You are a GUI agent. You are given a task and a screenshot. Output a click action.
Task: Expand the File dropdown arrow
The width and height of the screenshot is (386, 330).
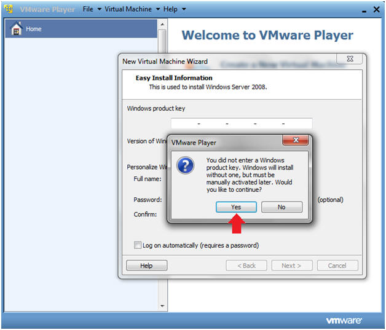pos(99,9)
